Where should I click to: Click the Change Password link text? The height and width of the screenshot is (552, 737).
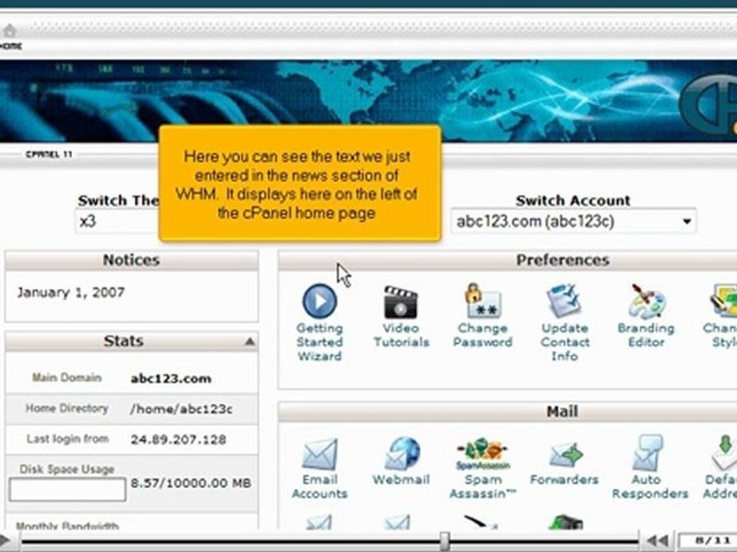point(483,335)
